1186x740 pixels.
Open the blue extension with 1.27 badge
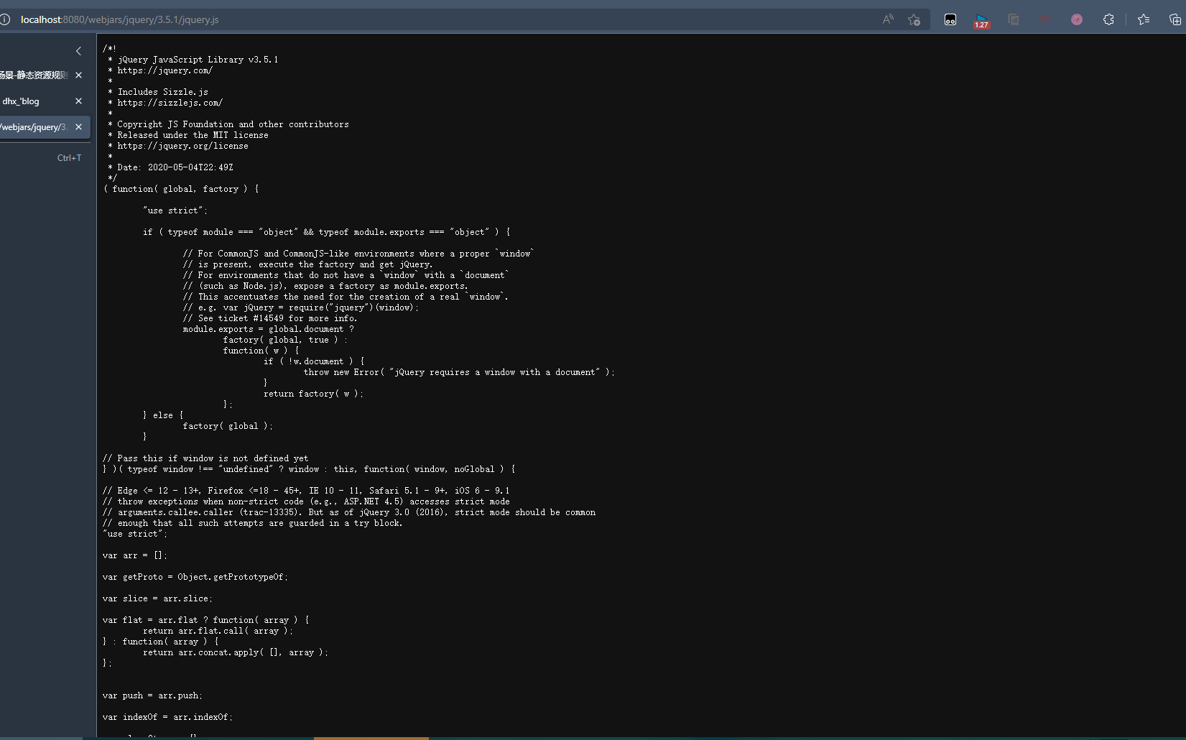981,20
